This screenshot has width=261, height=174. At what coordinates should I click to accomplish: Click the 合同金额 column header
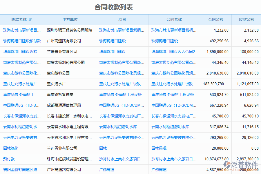click(x=216, y=20)
